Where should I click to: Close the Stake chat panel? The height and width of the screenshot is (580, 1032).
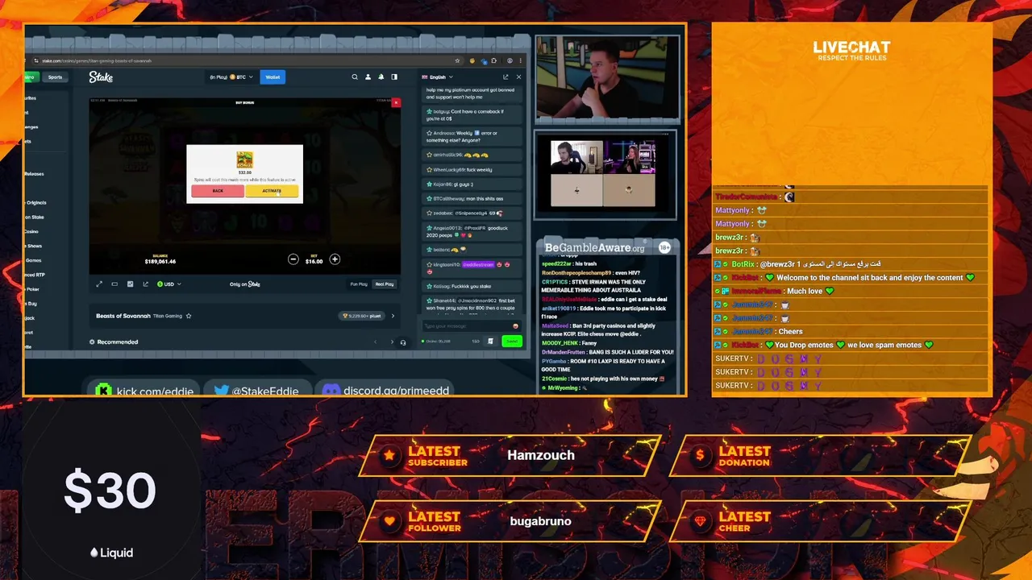pyautogui.click(x=518, y=77)
